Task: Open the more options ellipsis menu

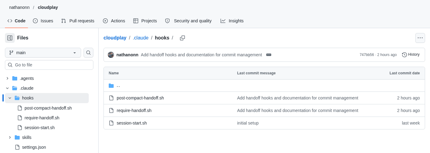Action: (x=420, y=38)
